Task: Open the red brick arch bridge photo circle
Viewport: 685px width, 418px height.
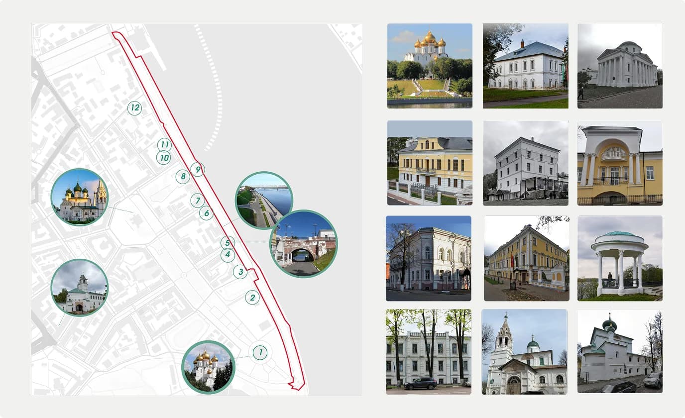Action: point(304,244)
